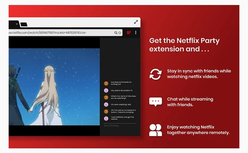Open the browser three-dot menu

136,33
